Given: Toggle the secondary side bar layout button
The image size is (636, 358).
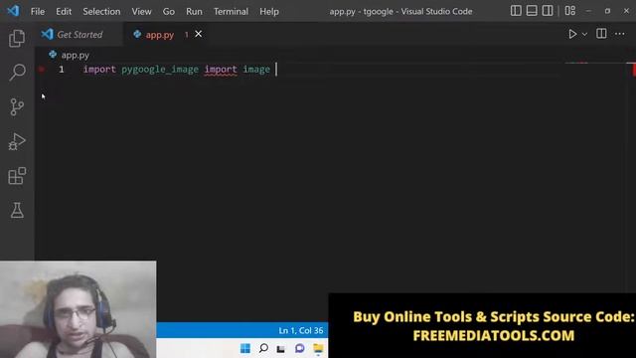Looking at the screenshot, I should click(x=548, y=11).
